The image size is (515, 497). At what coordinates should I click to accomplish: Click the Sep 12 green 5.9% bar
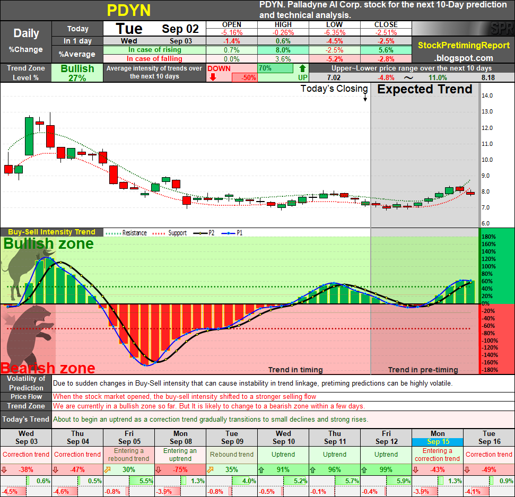tap(399, 481)
